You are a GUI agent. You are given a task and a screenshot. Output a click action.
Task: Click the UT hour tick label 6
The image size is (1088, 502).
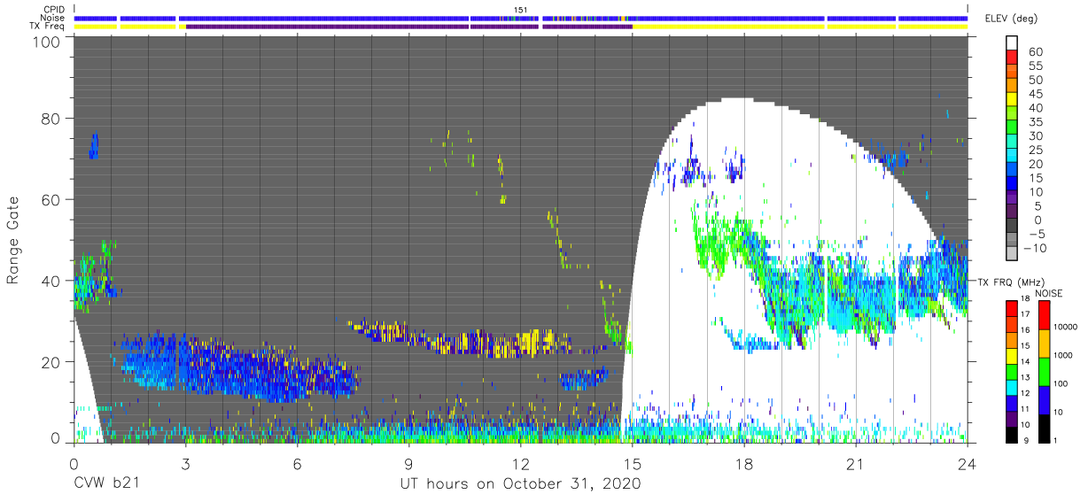pos(297,463)
